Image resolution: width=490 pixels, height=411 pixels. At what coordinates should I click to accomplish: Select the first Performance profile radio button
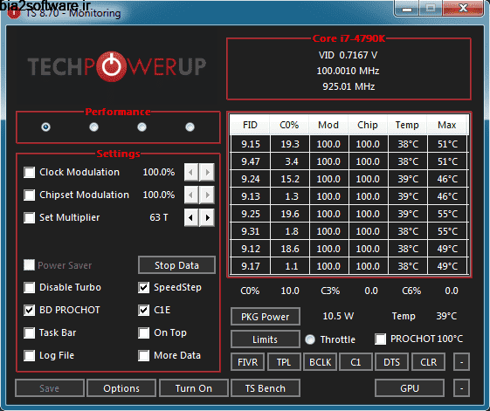45,127
